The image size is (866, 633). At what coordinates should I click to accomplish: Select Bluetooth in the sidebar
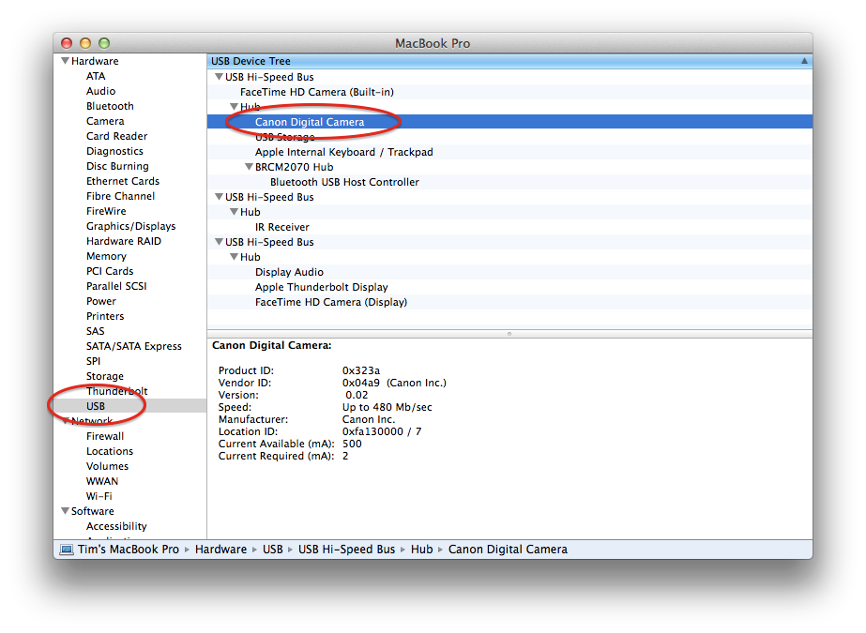click(110, 105)
